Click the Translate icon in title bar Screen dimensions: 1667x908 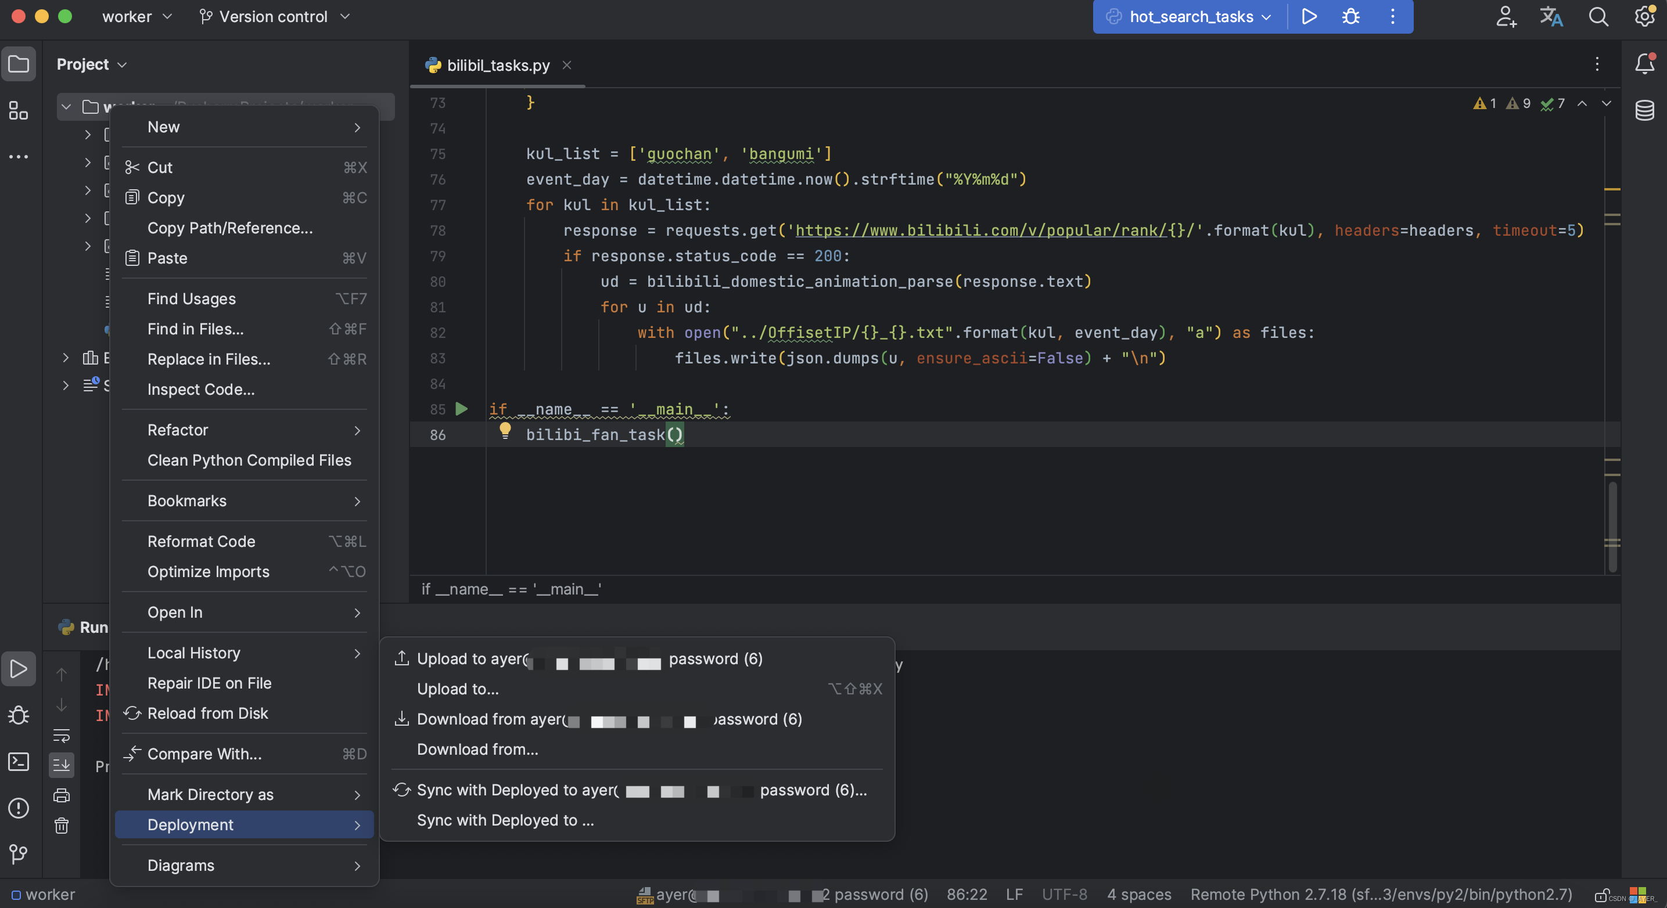point(1550,16)
